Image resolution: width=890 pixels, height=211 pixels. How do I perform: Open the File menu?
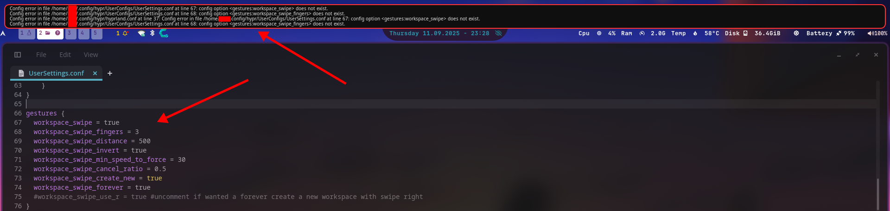pos(41,55)
